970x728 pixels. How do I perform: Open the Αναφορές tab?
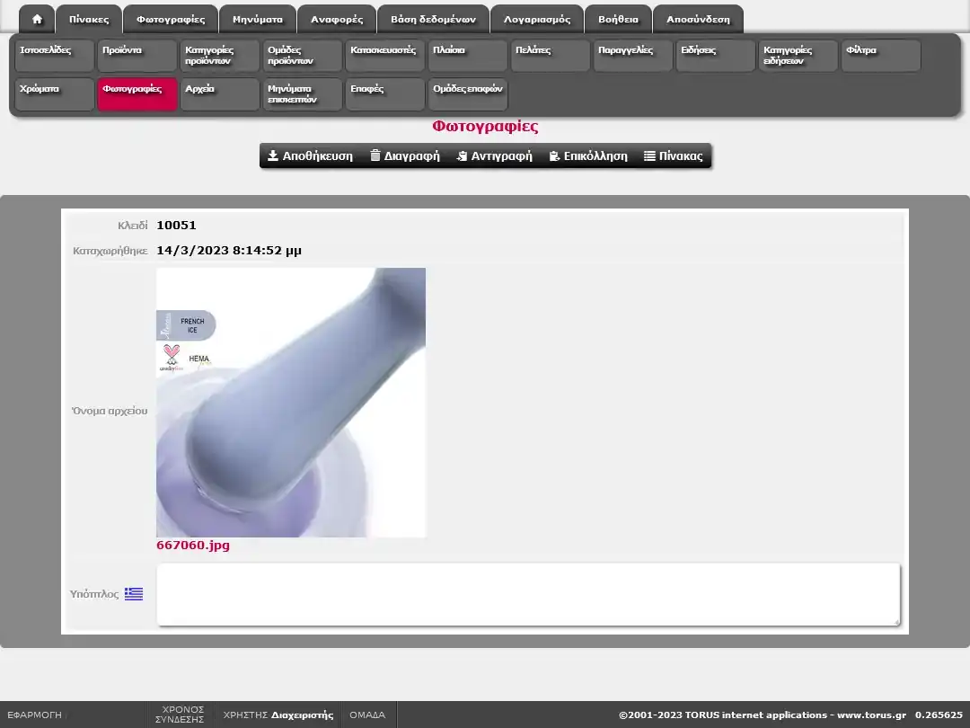coord(337,19)
